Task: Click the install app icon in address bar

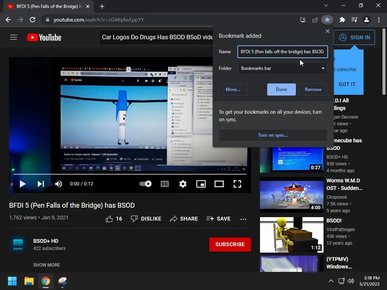Action: [x=303, y=20]
